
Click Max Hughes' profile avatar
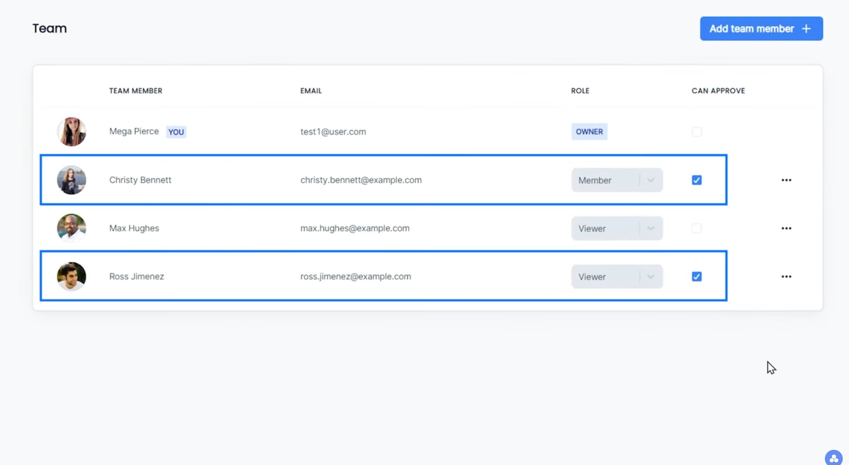pos(71,228)
